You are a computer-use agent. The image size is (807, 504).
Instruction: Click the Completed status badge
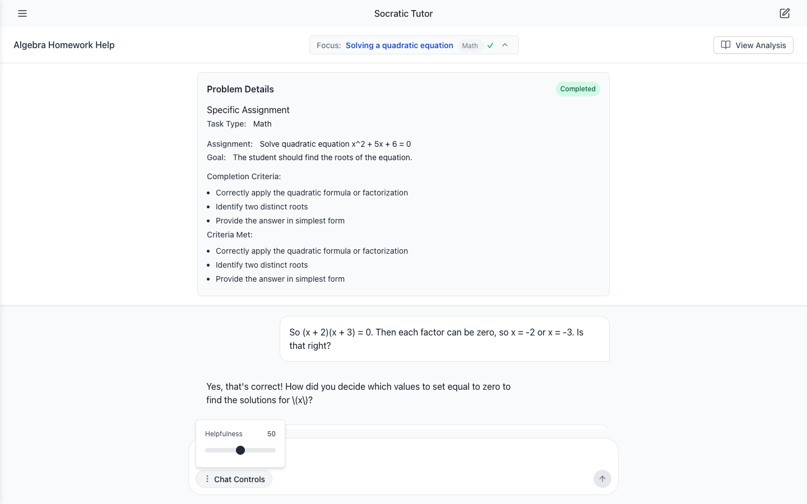pyautogui.click(x=578, y=89)
